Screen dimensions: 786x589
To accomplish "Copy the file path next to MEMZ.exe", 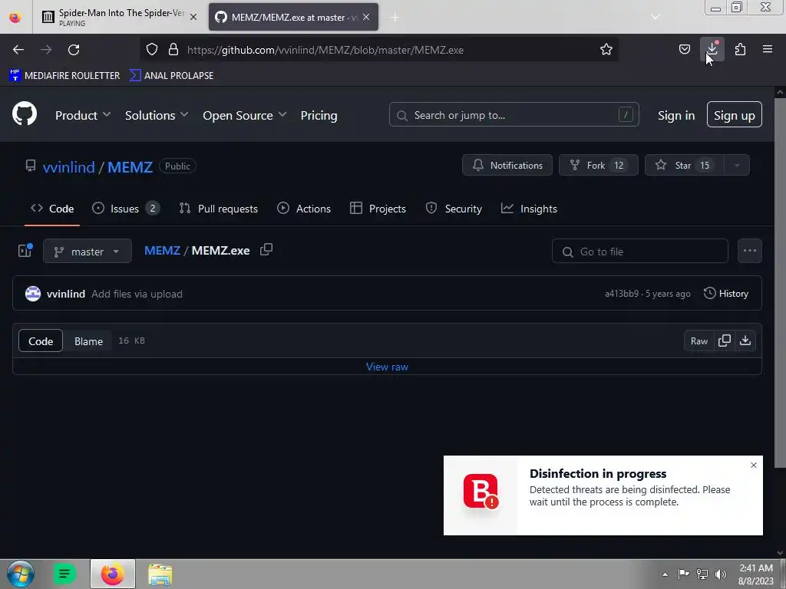I will (x=266, y=249).
